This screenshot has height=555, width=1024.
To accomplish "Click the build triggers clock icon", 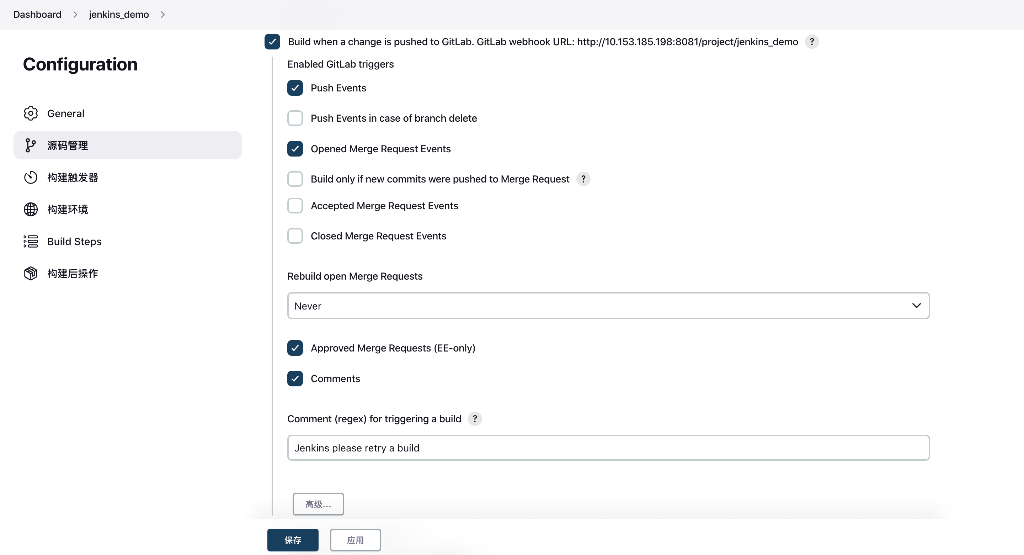I will [31, 178].
